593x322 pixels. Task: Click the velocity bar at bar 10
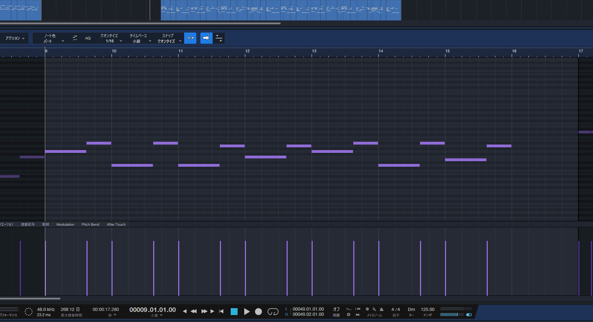(x=112, y=268)
